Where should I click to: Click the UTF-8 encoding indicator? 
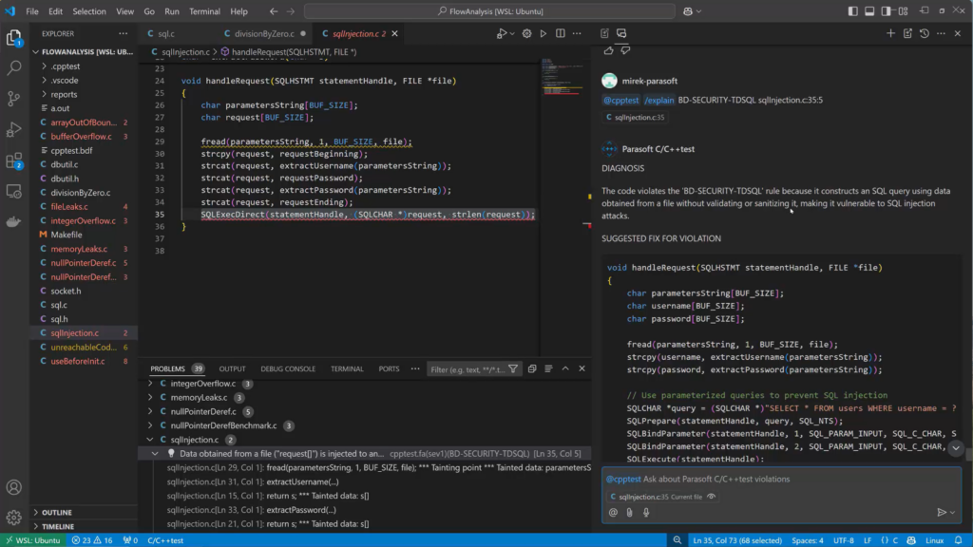click(844, 540)
